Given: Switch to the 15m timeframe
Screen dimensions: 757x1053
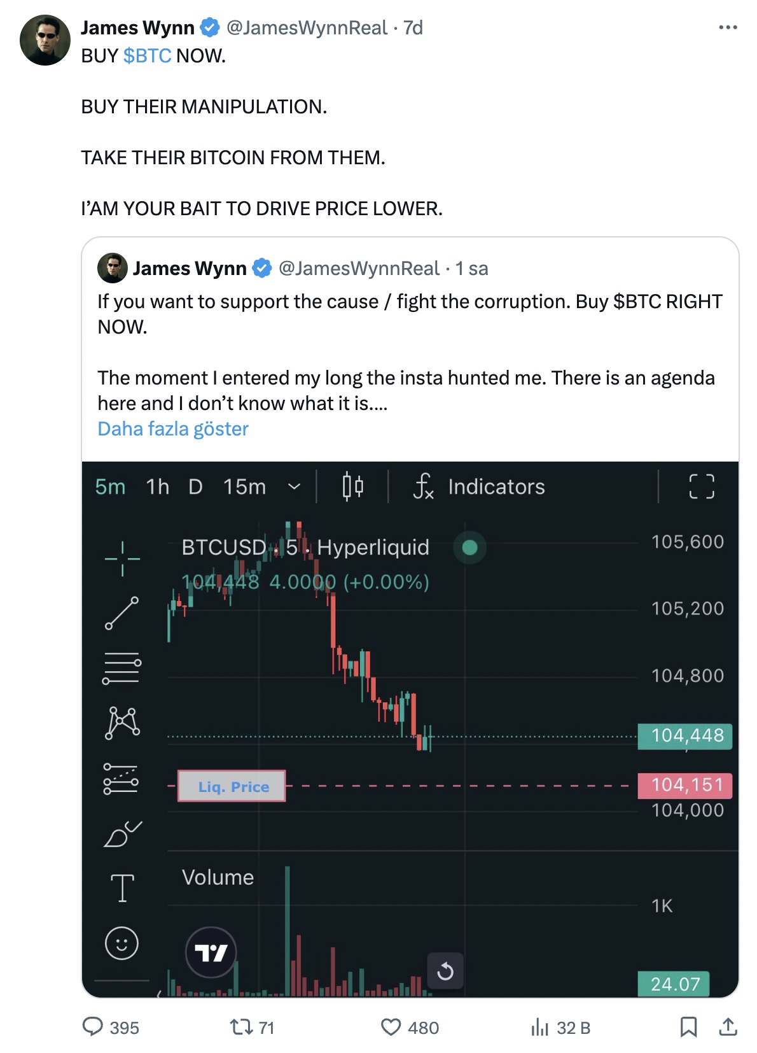Looking at the screenshot, I should (x=244, y=487).
